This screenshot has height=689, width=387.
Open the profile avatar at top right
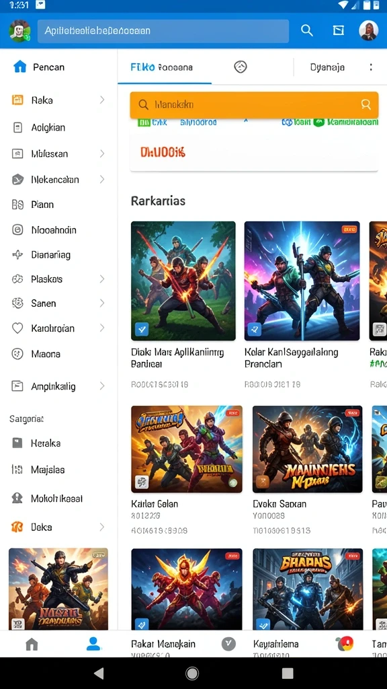coord(369,30)
